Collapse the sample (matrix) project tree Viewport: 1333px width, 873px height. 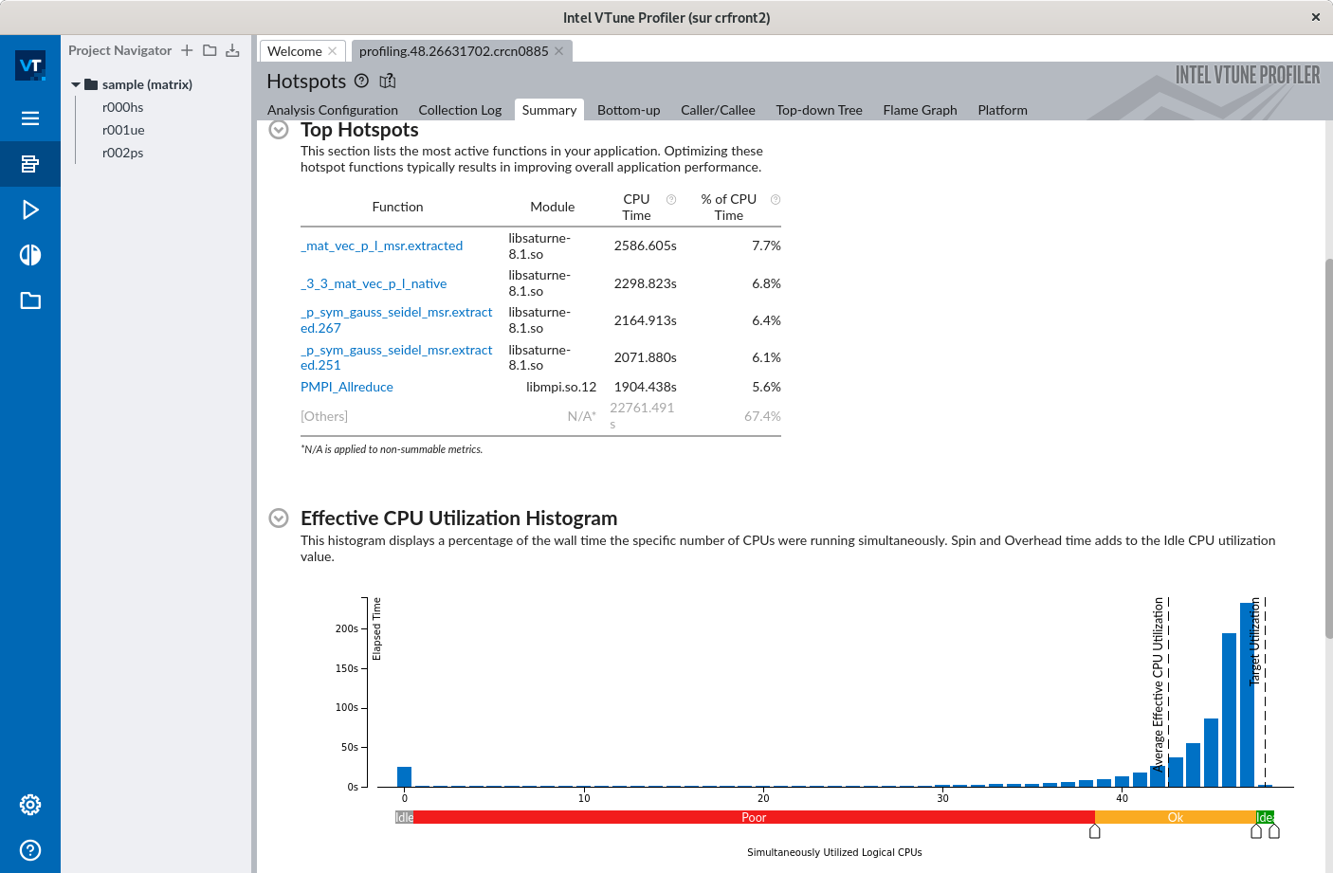[76, 84]
